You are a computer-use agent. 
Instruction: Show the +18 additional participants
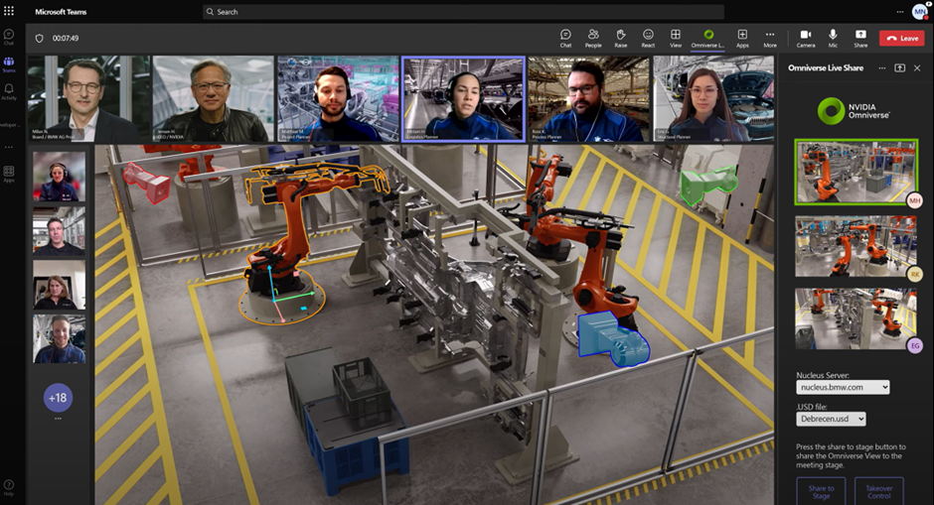(x=58, y=397)
